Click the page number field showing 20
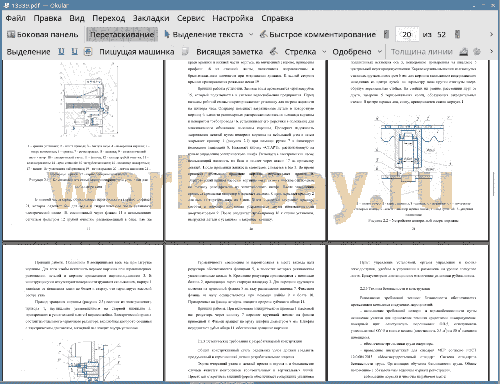Viewport: 500px width, 384px height. (407, 35)
